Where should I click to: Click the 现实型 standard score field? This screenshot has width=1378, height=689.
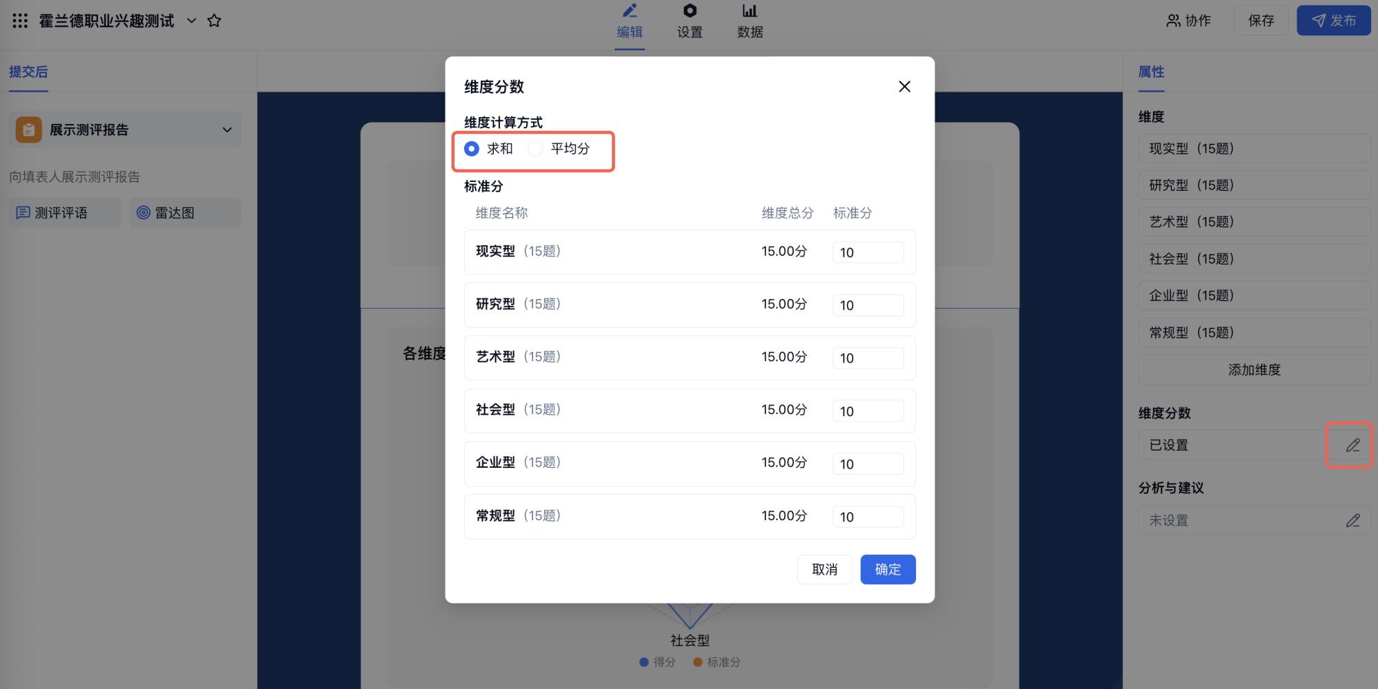(x=868, y=252)
